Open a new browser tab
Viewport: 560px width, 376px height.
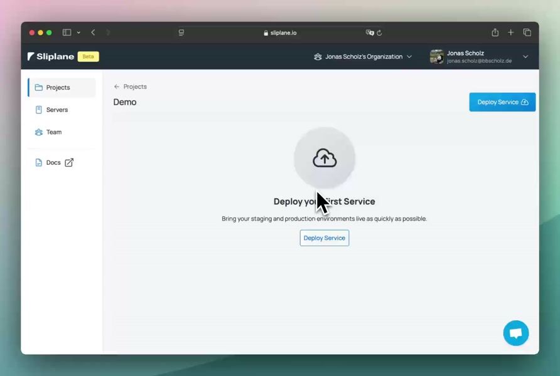[x=511, y=33]
